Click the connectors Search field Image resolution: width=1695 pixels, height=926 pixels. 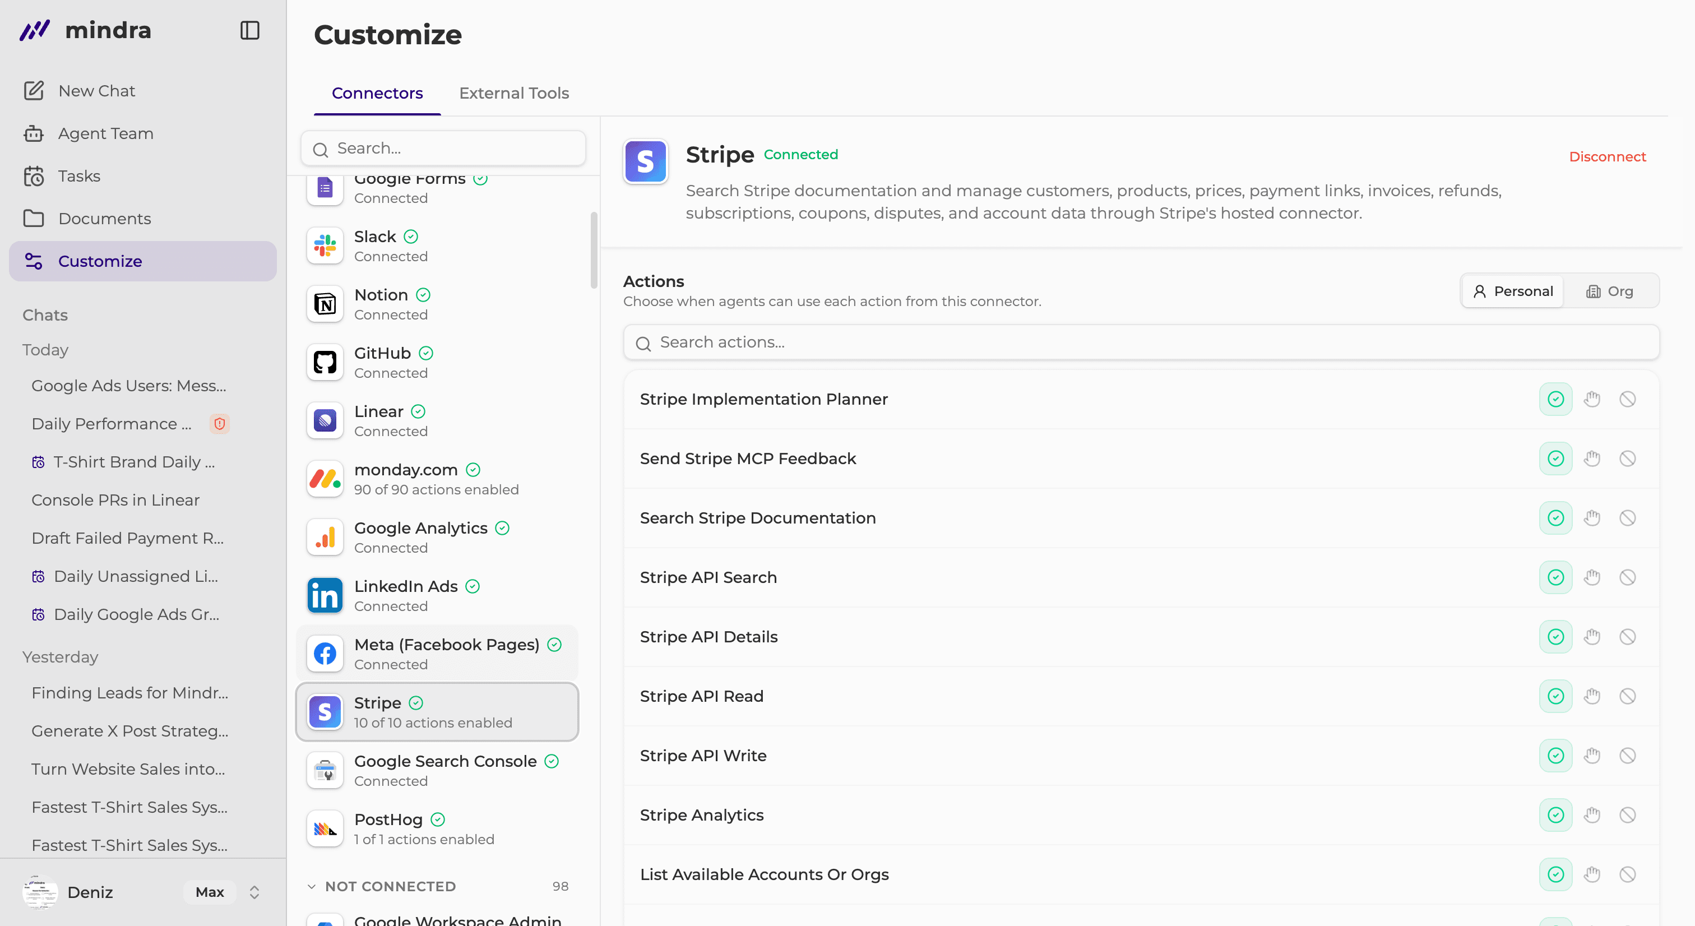pyautogui.click(x=443, y=149)
